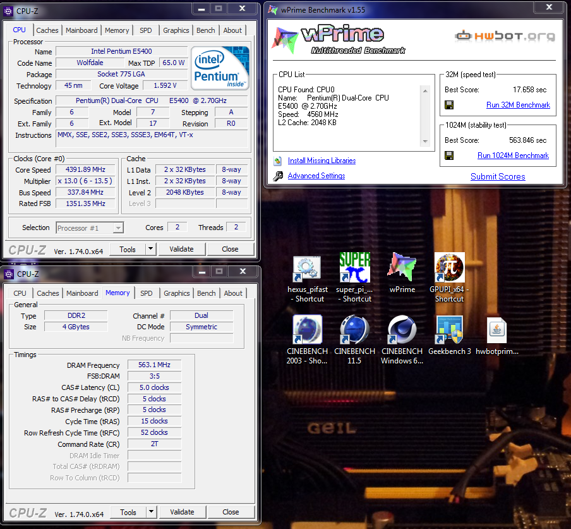Screen dimensions: 571x529
Task: Click the save icon beside Run 32M Benchmark
Action: click(x=449, y=105)
